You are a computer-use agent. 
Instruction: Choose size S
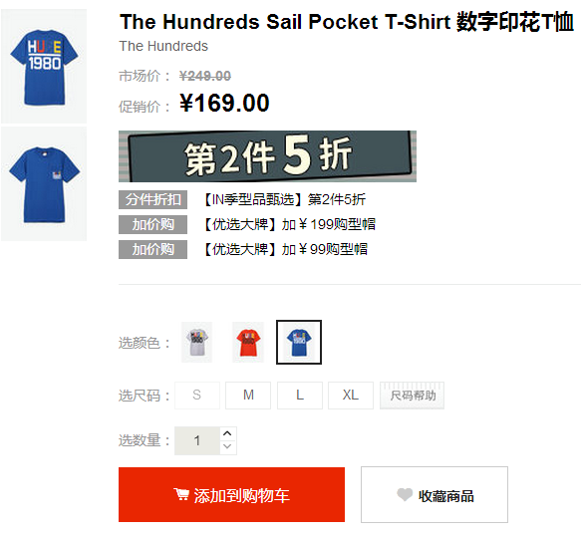[197, 396]
